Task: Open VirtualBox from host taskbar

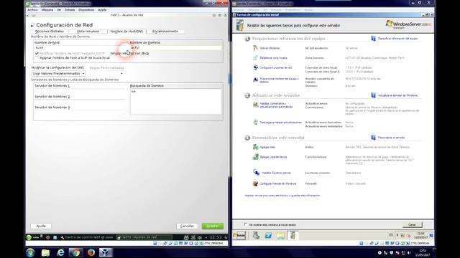Action: pos(106,252)
